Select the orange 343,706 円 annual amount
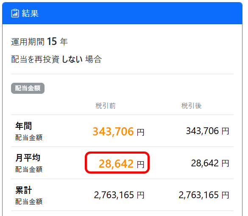248x216 pixels. point(118,132)
